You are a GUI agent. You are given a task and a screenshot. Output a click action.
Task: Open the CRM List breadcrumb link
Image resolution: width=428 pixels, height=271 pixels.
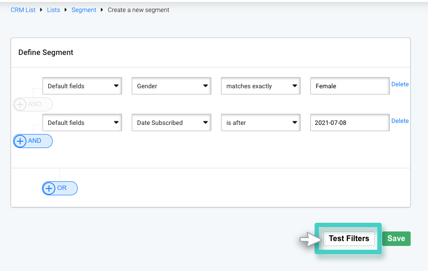(23, 10)
